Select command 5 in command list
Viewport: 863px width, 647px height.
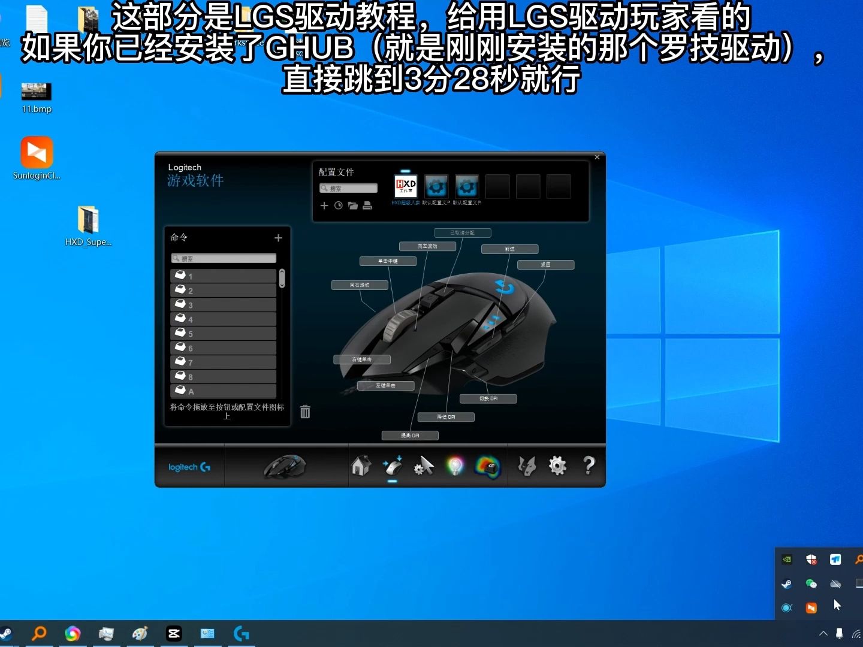tap(223, 333)
